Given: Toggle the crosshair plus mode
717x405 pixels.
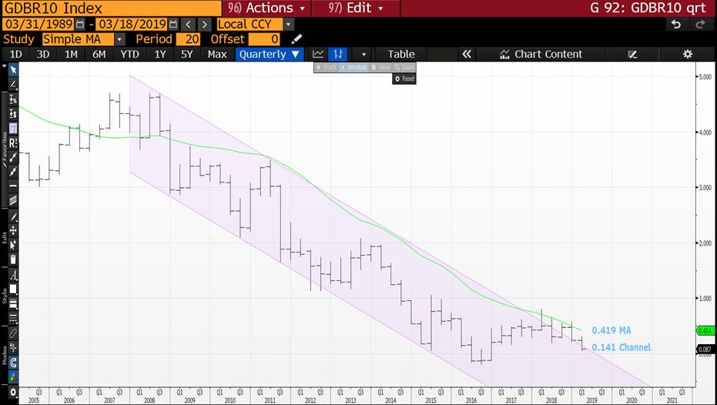Looking at the screenshot, I should pyautogui.click(x=13, y=348).
